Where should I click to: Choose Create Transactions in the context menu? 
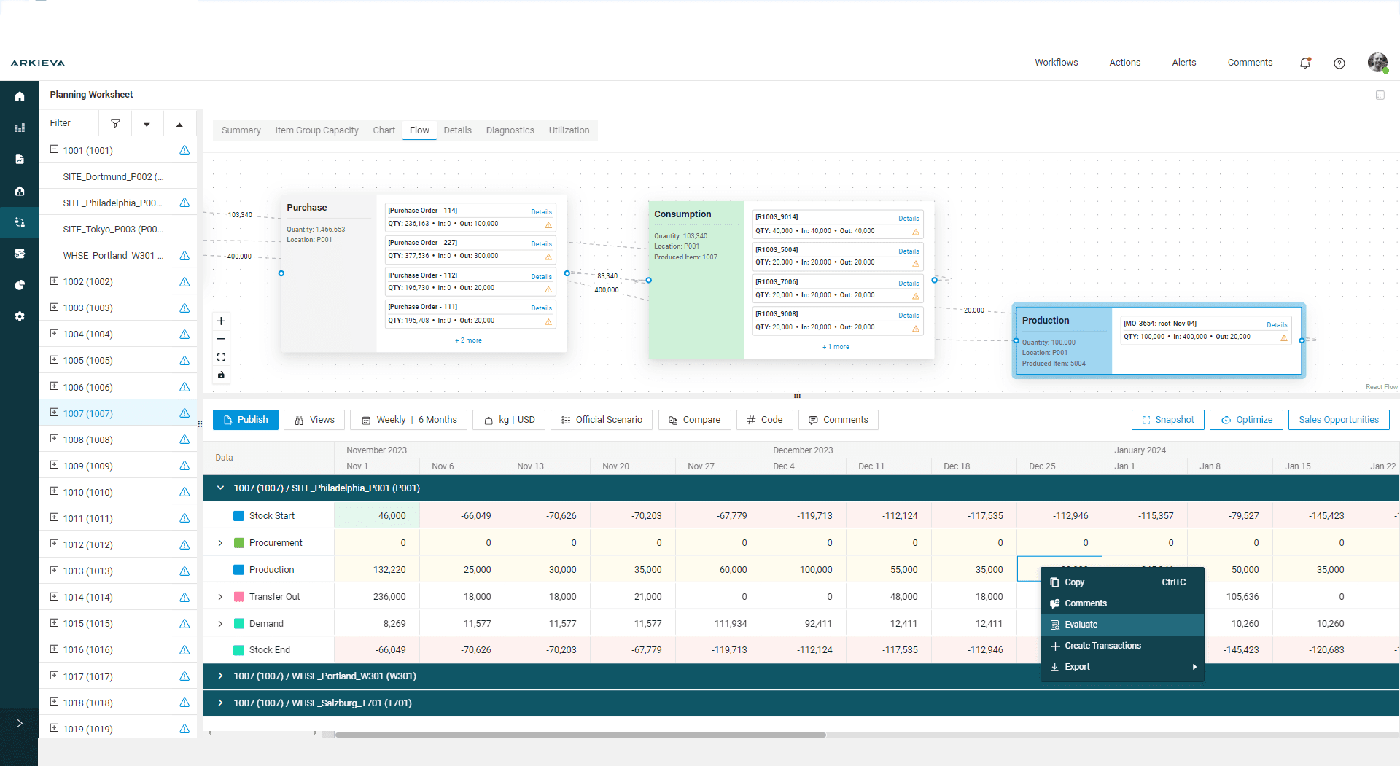click(1121, 646)
